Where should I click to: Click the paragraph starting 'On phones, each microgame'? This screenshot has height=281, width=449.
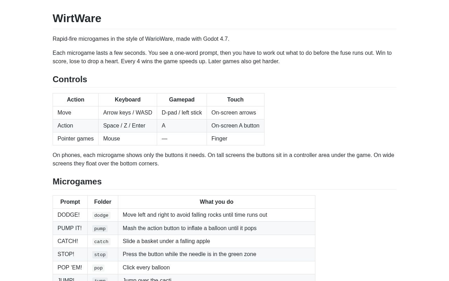[224, 159]
